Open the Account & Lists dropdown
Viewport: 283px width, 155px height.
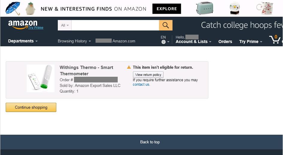pyautogui.click(x=193, y=42)
